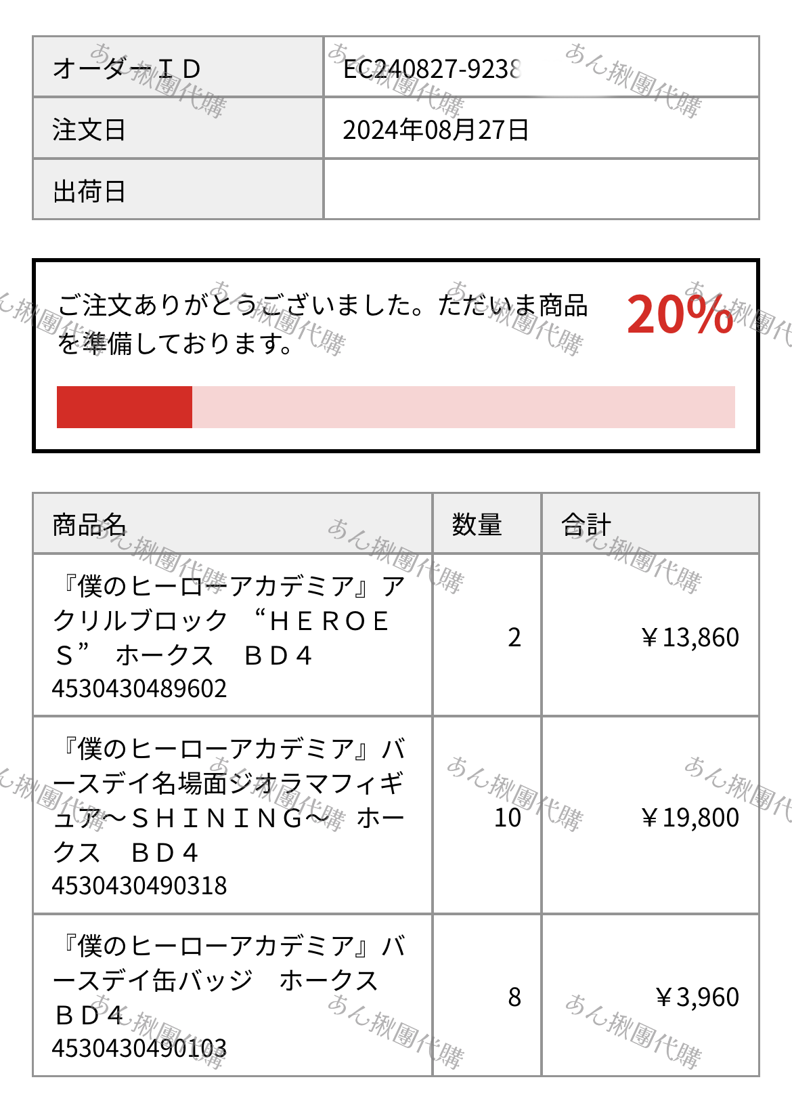The width and height of the screenshot is (792, 1107).
Task: Click the red 20% progress indicator
Action: point(680,315)
